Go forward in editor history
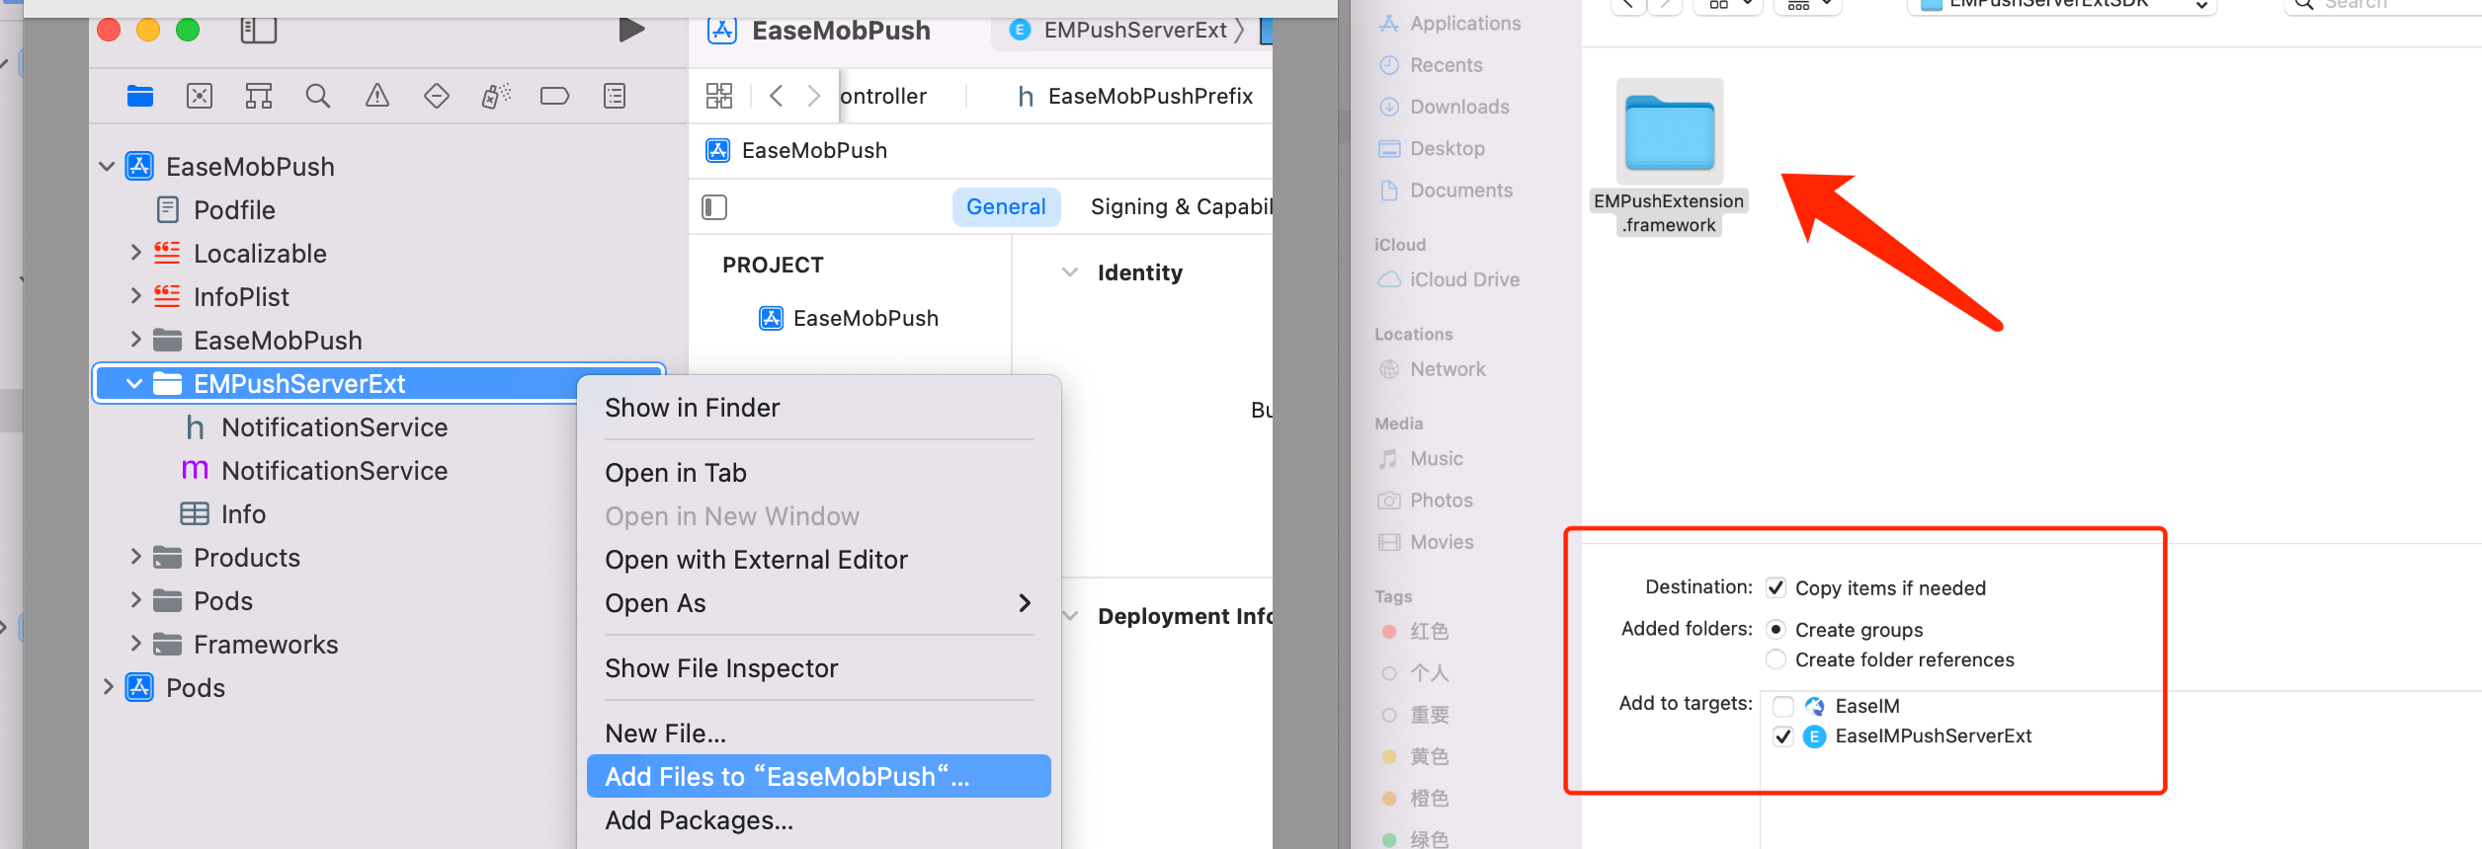The width and height of the screenshot is (2482, 849). [814, 96]
